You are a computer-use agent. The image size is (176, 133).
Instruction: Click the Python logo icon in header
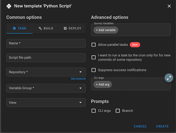click(x=9, y=6)
